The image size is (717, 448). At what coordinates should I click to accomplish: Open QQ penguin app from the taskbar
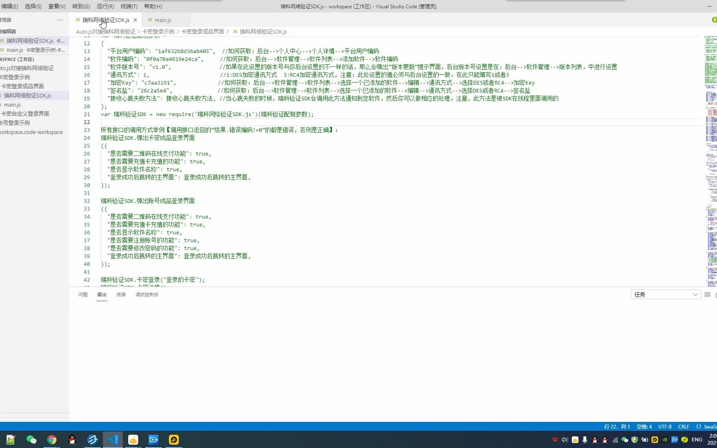point(72,440)
